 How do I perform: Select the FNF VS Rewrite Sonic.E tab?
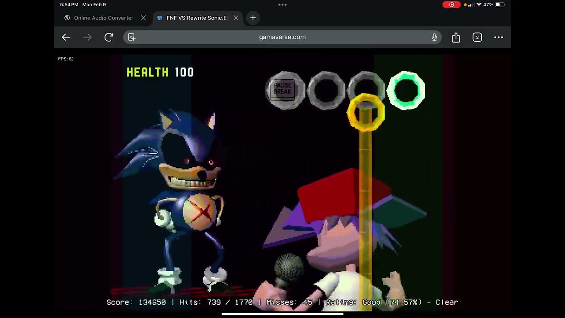point(197,18)
